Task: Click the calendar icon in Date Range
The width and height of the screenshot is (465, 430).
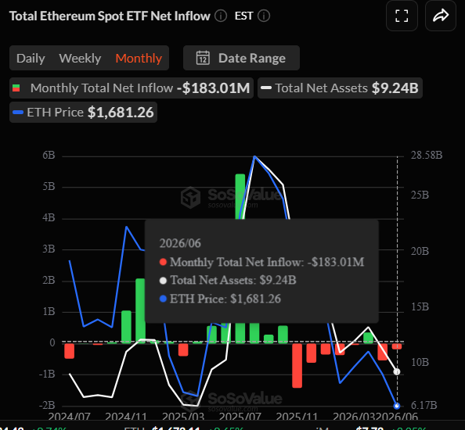Action: pos(203,58)
